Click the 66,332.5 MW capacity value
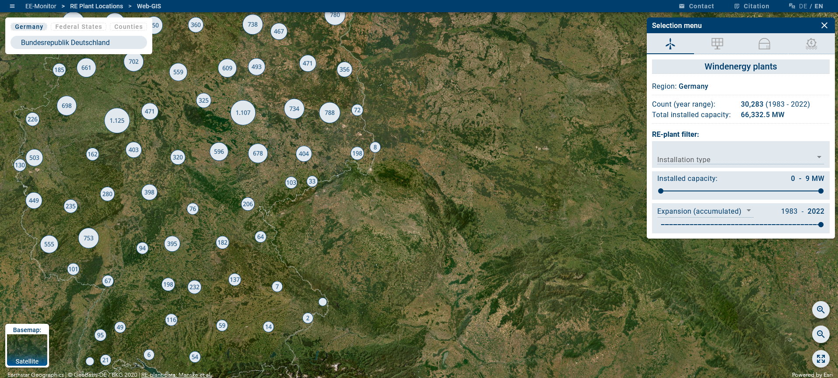 [762, 114]
